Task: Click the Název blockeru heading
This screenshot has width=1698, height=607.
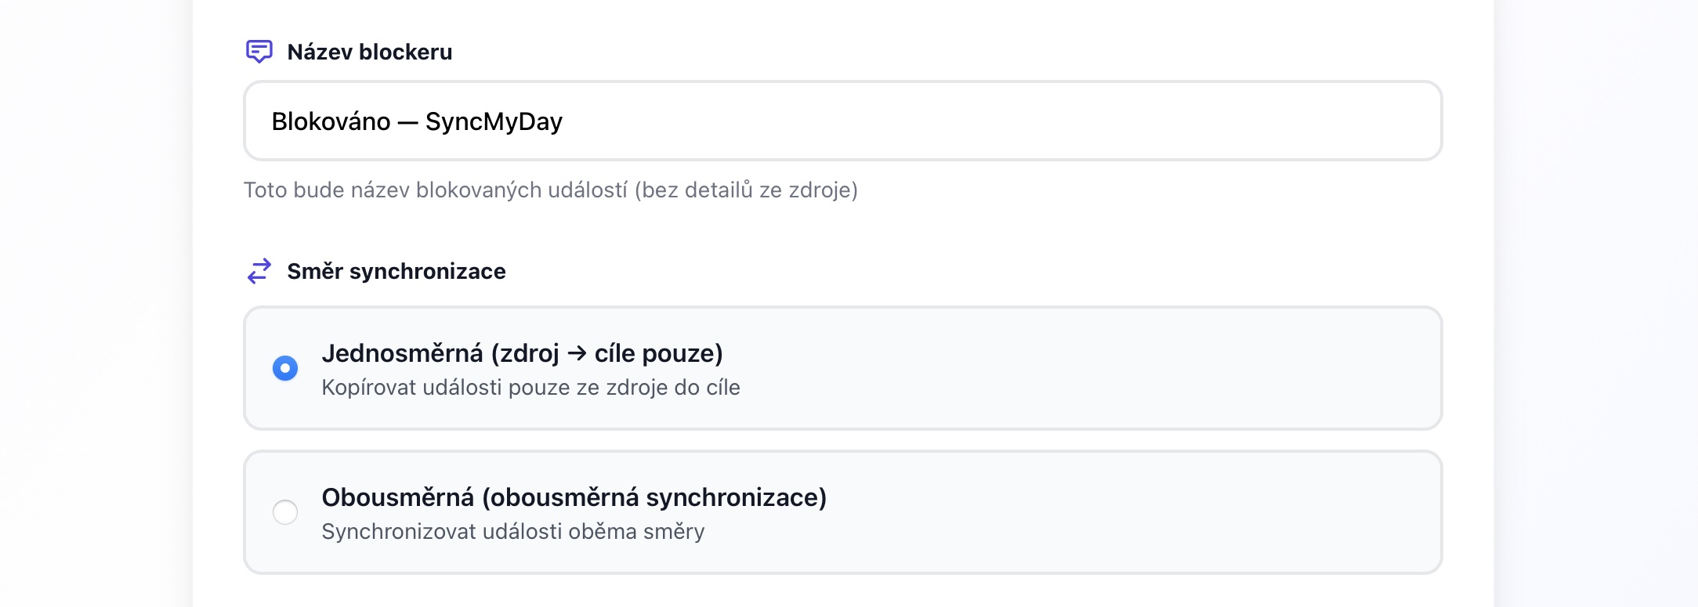Action: 369,52
